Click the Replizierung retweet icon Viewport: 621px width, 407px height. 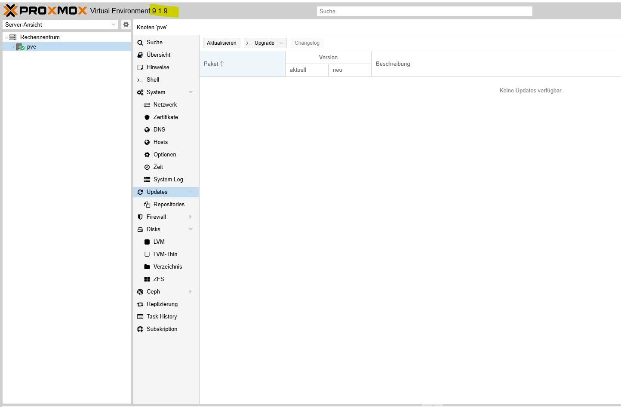coord(140,304)
